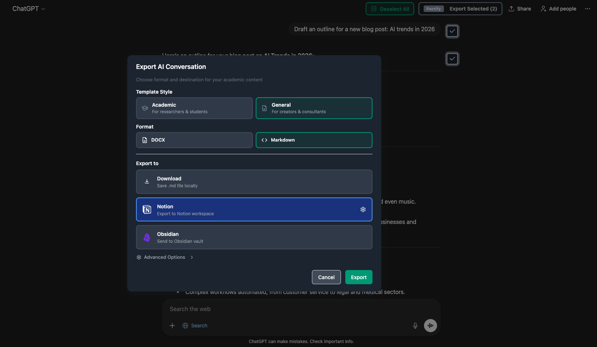Click the Download icon for local save
This screenshot has height=347, width=597.
pos(147,181)
